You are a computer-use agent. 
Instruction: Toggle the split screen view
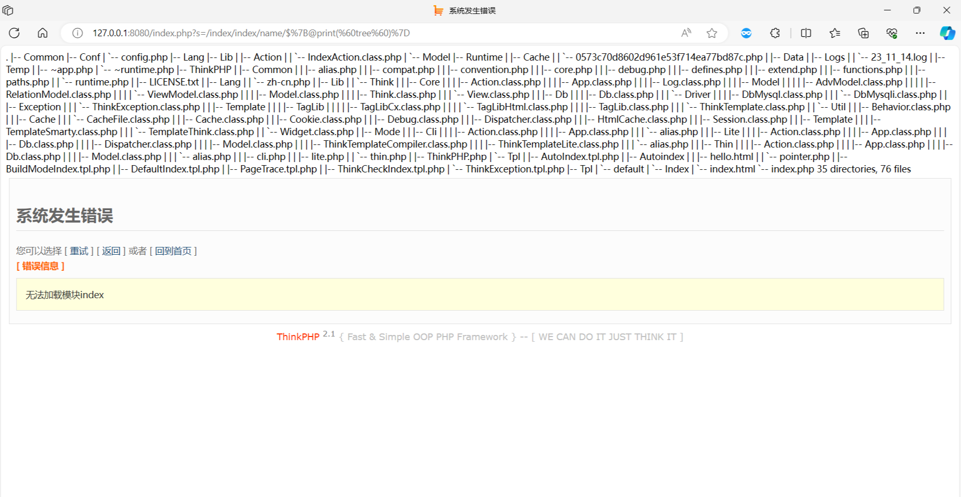pyautogui.click(x=806, y=33)
